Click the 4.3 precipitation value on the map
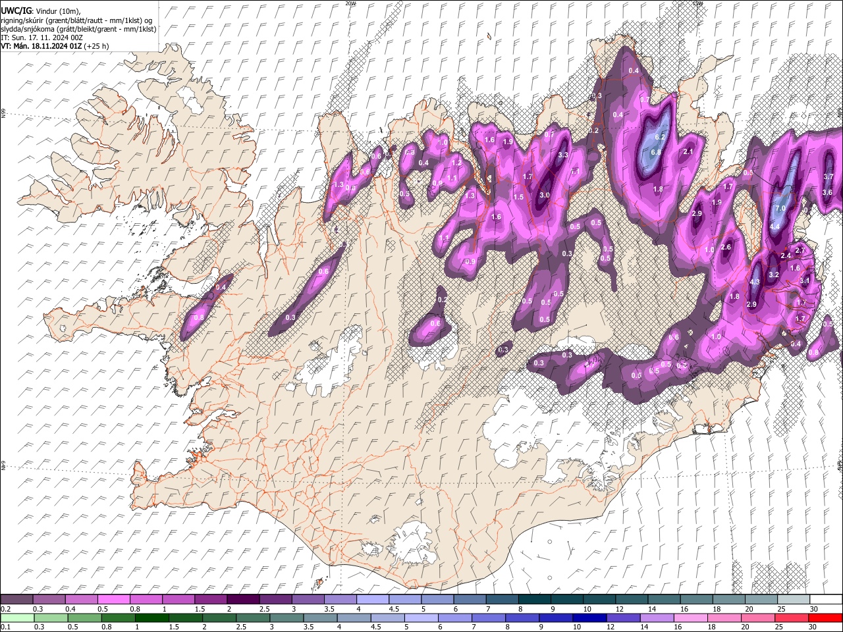Screen dimensions: 843x632 [x=755, y=282]
